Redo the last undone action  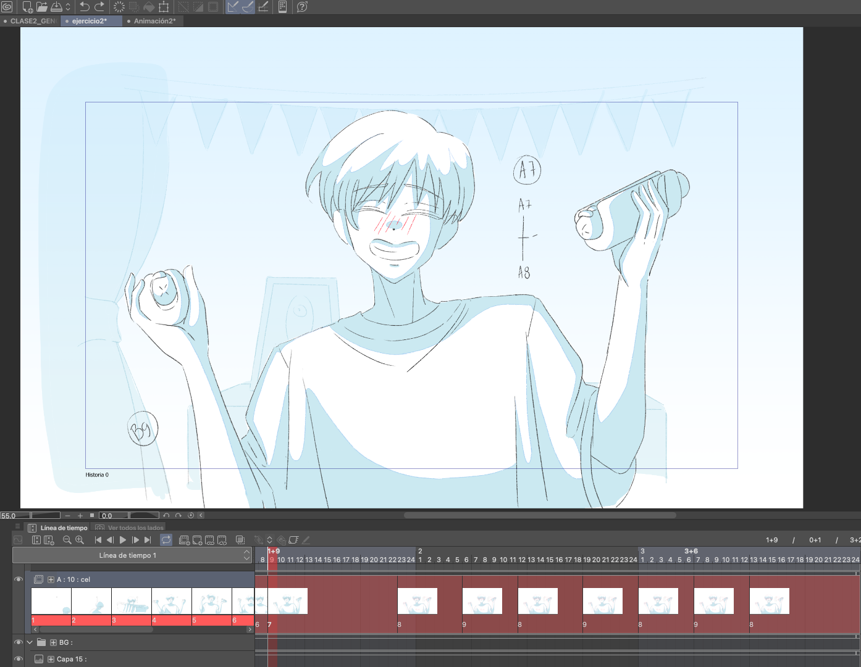(99, 7)
